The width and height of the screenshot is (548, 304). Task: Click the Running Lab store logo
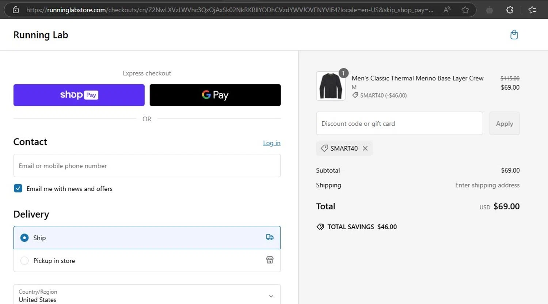click(41, 35)
